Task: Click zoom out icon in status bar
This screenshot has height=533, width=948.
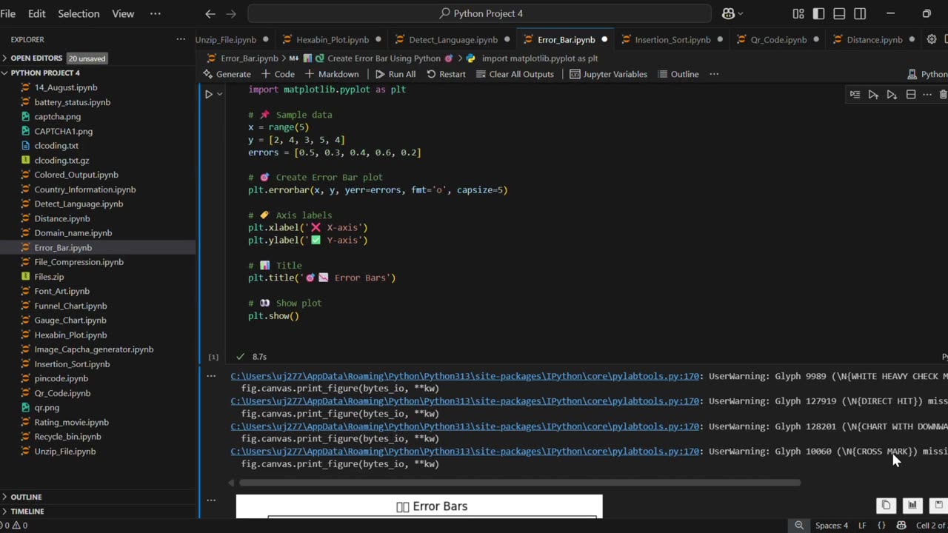Action: 799,526
